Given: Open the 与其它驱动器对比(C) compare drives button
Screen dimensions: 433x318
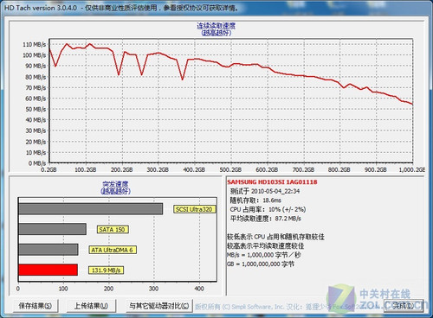Looking at the screenshot, I should [x=159, y=306].
